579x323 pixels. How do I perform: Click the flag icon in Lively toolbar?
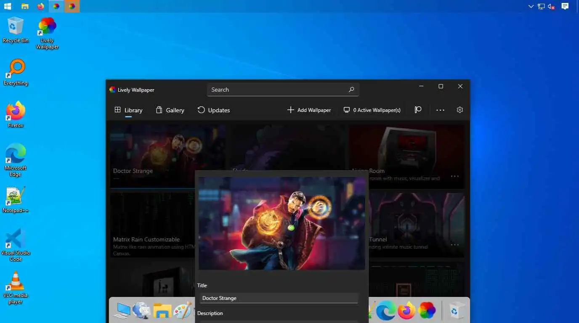point(418,110)
